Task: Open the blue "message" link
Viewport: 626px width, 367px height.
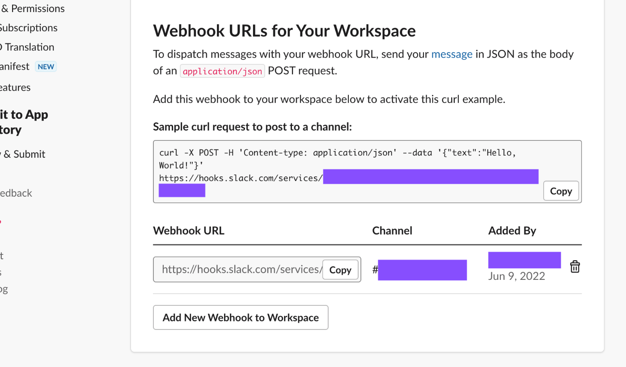Action: [x=452, y=54]
